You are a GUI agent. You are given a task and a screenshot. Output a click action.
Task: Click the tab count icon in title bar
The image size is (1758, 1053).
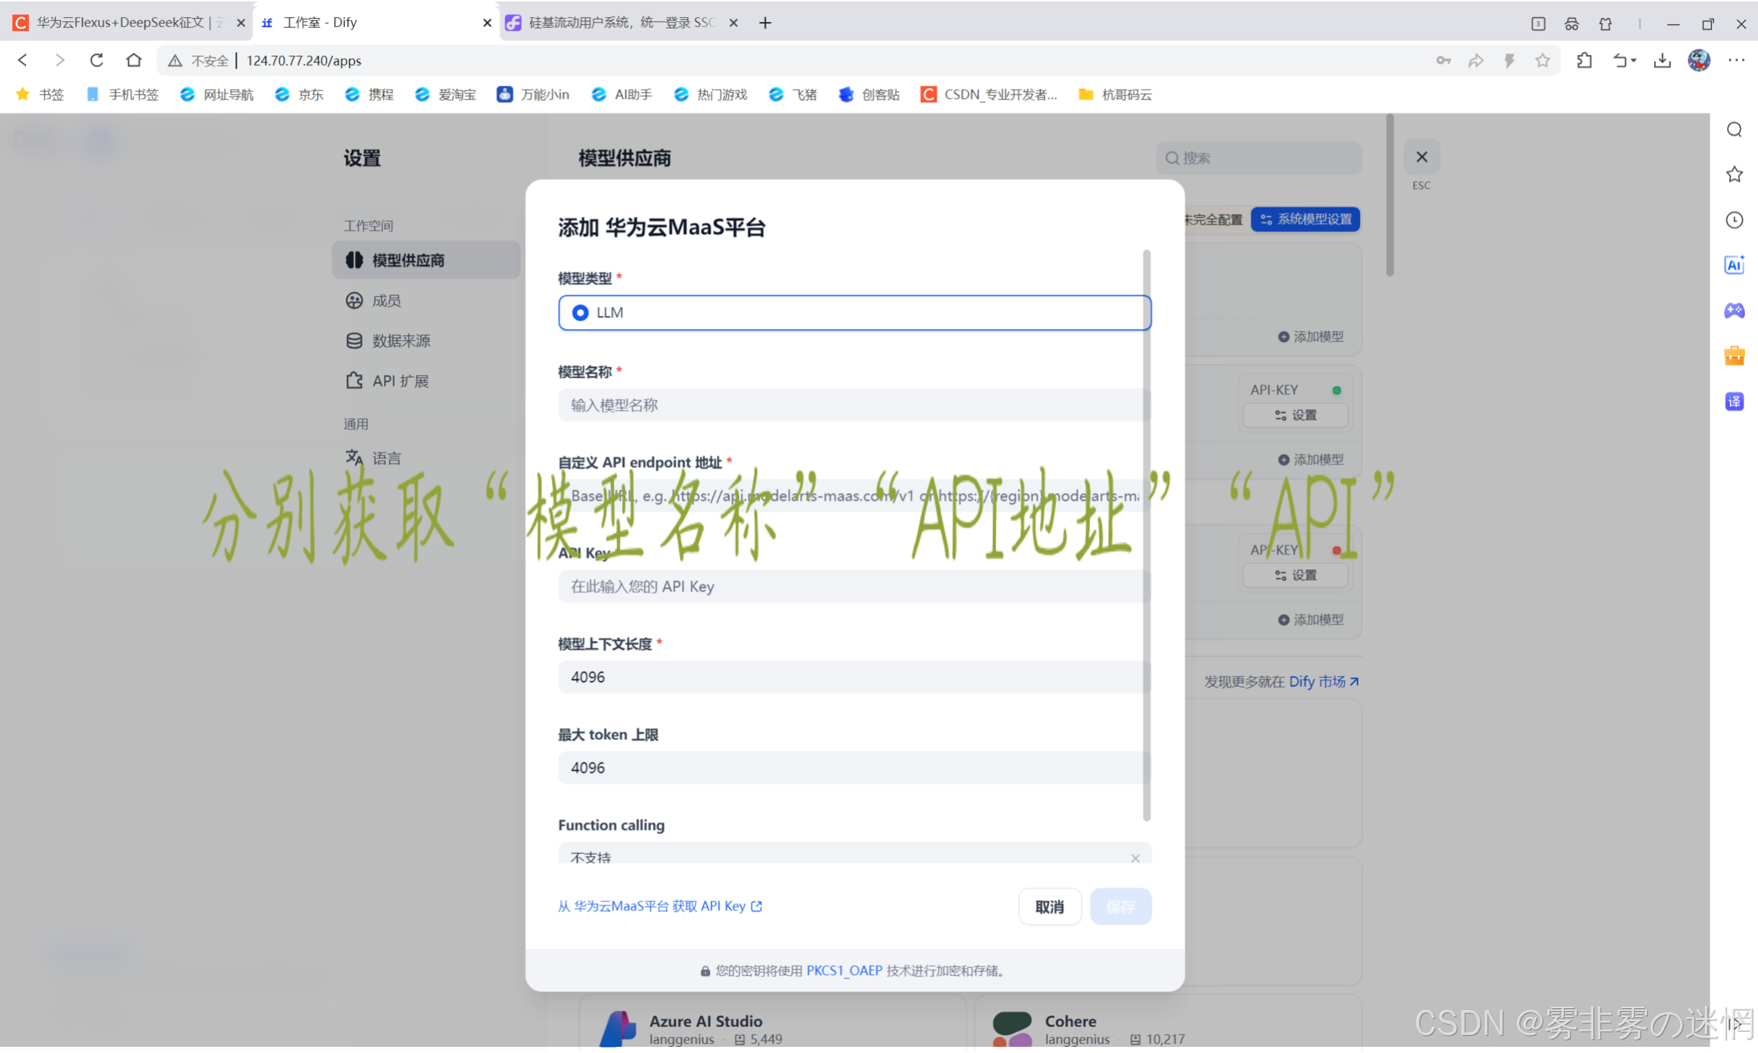(1537, 23)
